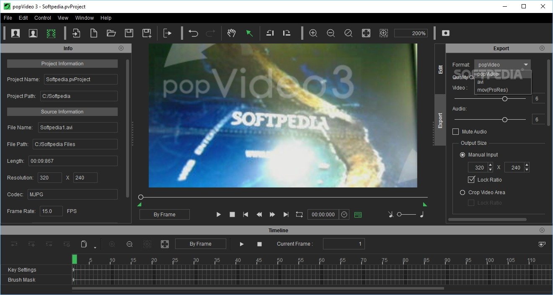
Task: Click the zoom to selection icon
Action: coord(383,33)
